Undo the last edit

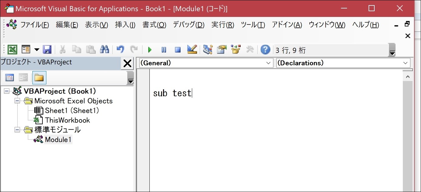[120, 49]
